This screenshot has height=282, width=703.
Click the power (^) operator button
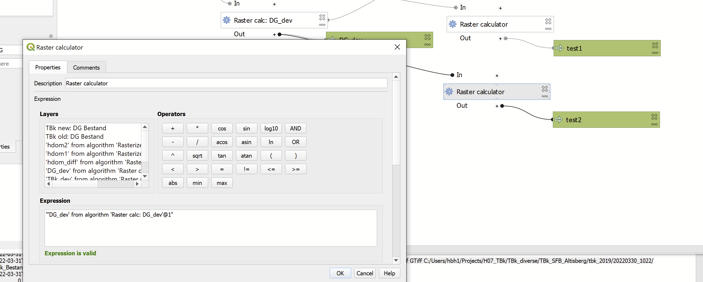pyautogui.click(x=173, y=156)
